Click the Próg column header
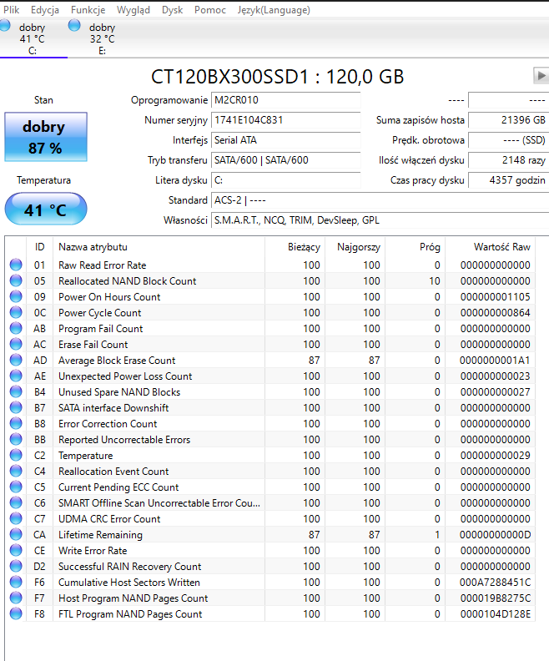The width and height of the screenshot is (549, 661). click(416, 247)
